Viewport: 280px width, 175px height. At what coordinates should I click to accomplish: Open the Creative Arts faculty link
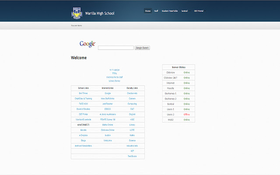(132, 93)
